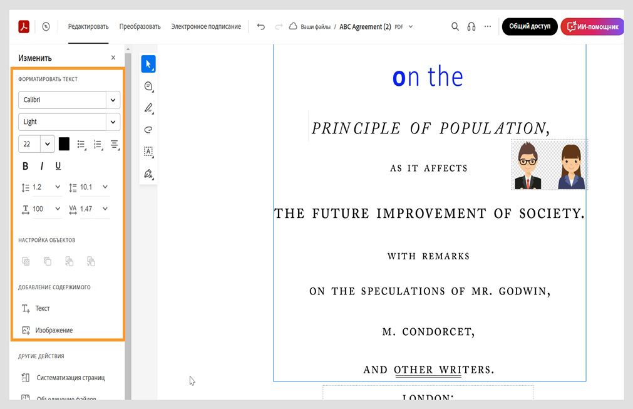Viewport: 633px width, 409px height.
Task: Enable italic text styling
Action: click(41, 165)
